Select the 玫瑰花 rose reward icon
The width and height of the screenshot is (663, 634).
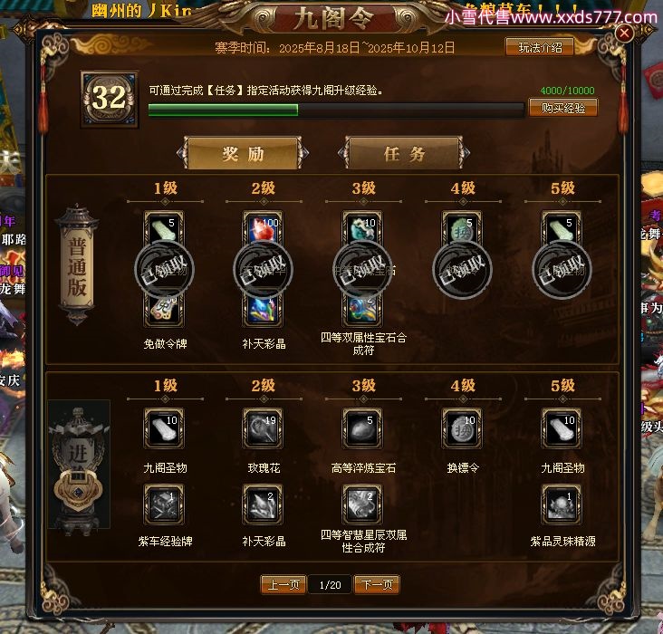click(263, 428)
